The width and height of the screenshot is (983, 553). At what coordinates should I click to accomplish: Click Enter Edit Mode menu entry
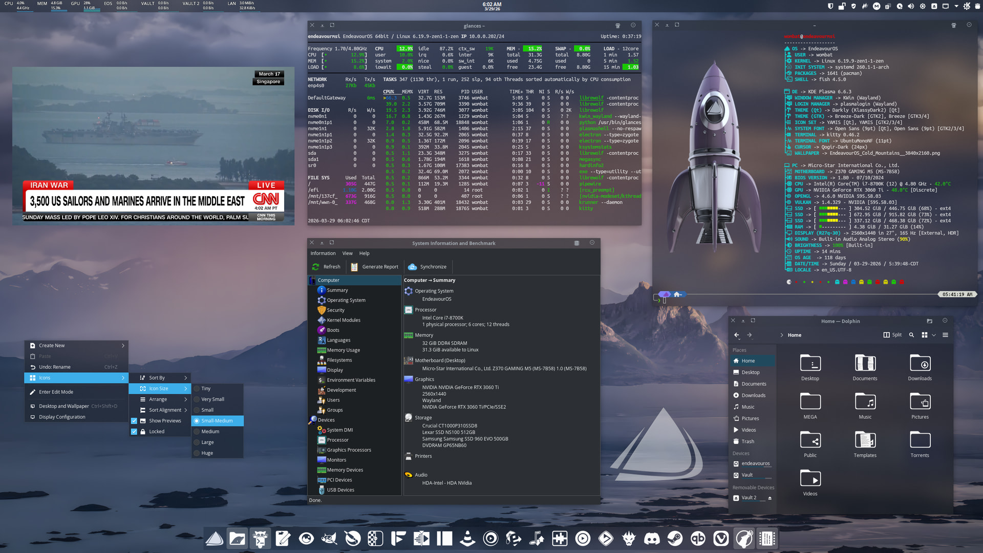56,392
